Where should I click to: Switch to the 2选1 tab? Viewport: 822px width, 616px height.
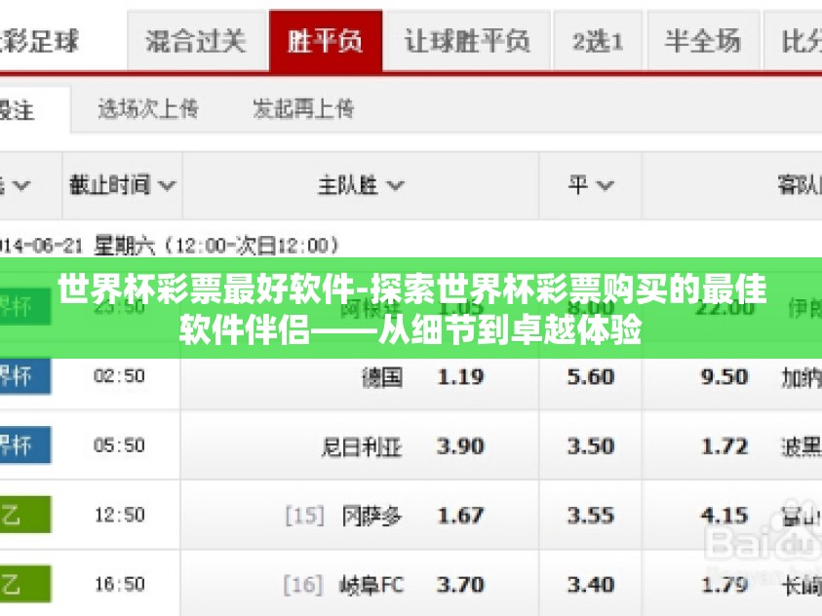click(x=598, y=41)
